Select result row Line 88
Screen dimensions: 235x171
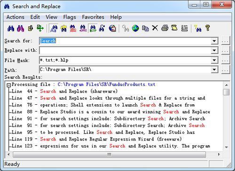pyautogui.click(x=111, y=112)
